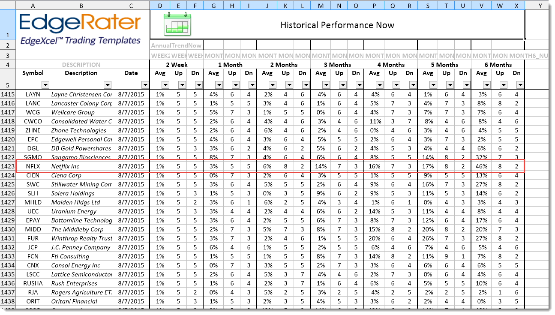Select row 1430 header
This screenshot has width=555, height=315.
coord(8,229)
